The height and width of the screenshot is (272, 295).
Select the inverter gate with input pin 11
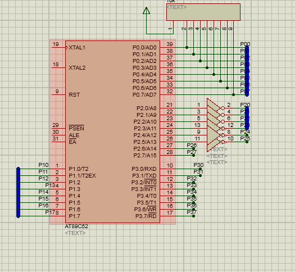(215, 142)
